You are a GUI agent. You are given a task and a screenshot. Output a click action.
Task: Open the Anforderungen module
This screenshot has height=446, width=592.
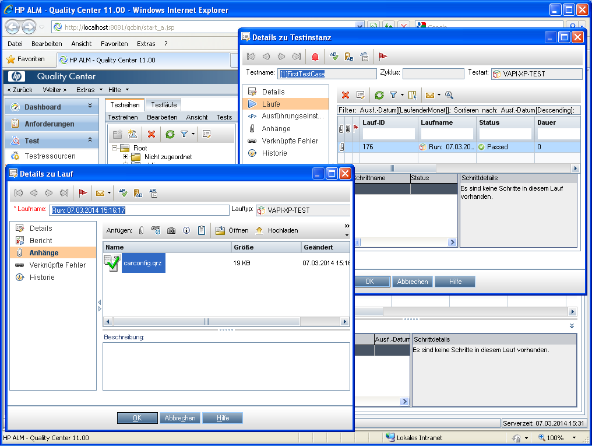(x=52, y=124)
